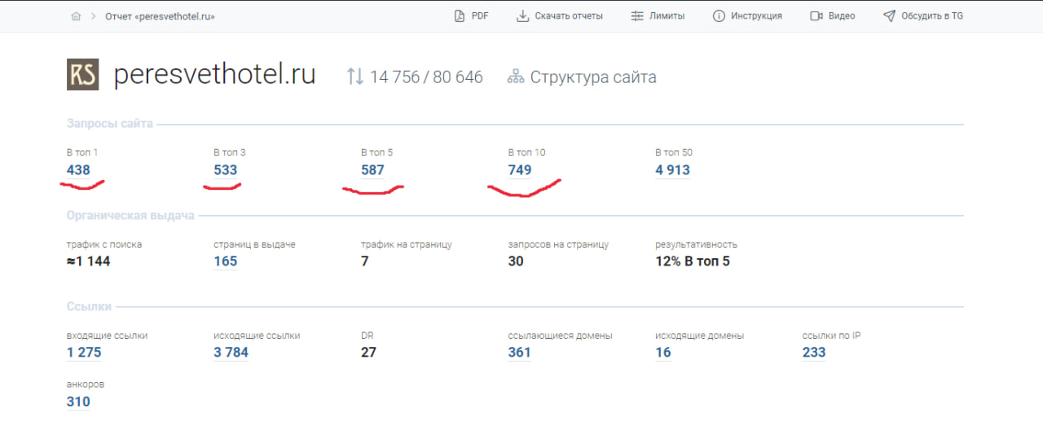Click the трафик с поиска value ≈1 144

pos(88,261)
